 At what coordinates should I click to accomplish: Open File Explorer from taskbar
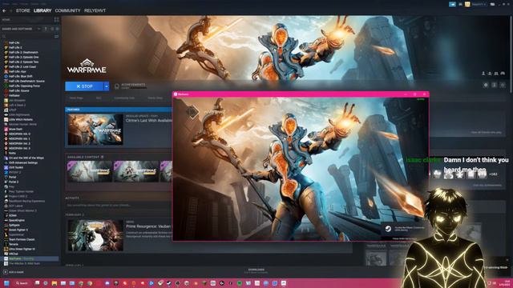[55, 283]
